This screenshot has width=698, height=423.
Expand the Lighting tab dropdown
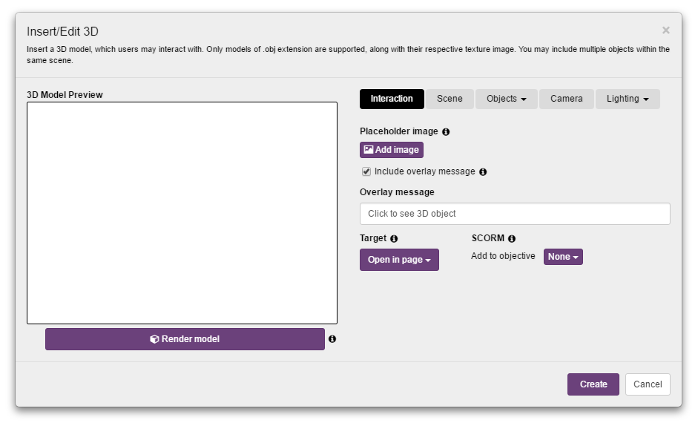point(628,99)
